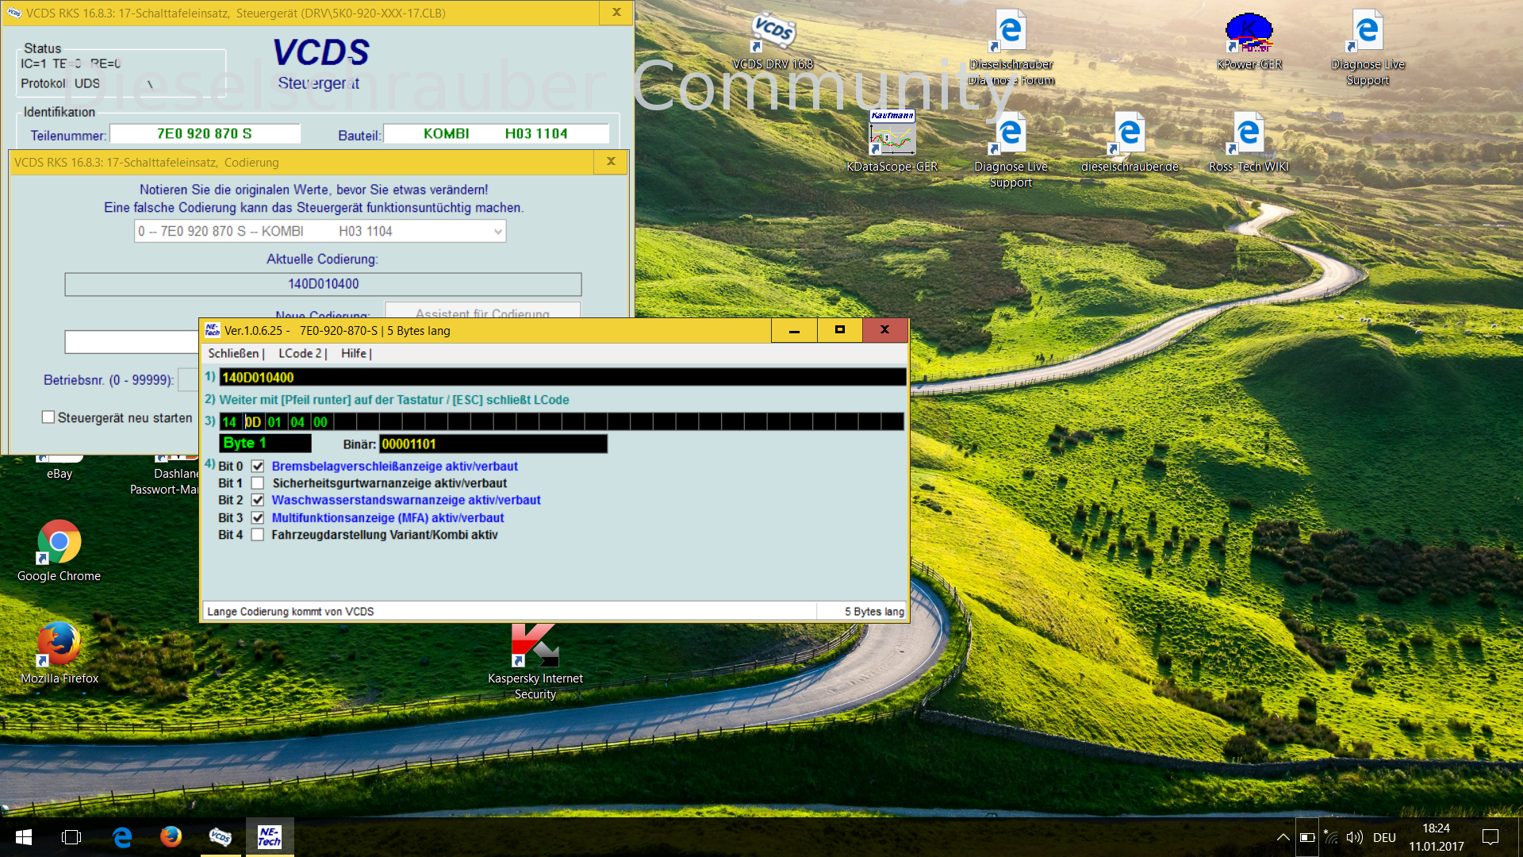Toggle Bit 3 Multifunktionsanzeige checkbox
The width and height of the screenshot is (1523, 857).
(257, 518)
